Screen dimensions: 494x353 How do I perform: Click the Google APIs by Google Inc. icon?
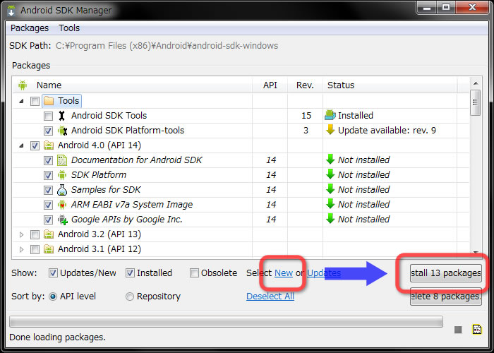pos(63,220)
